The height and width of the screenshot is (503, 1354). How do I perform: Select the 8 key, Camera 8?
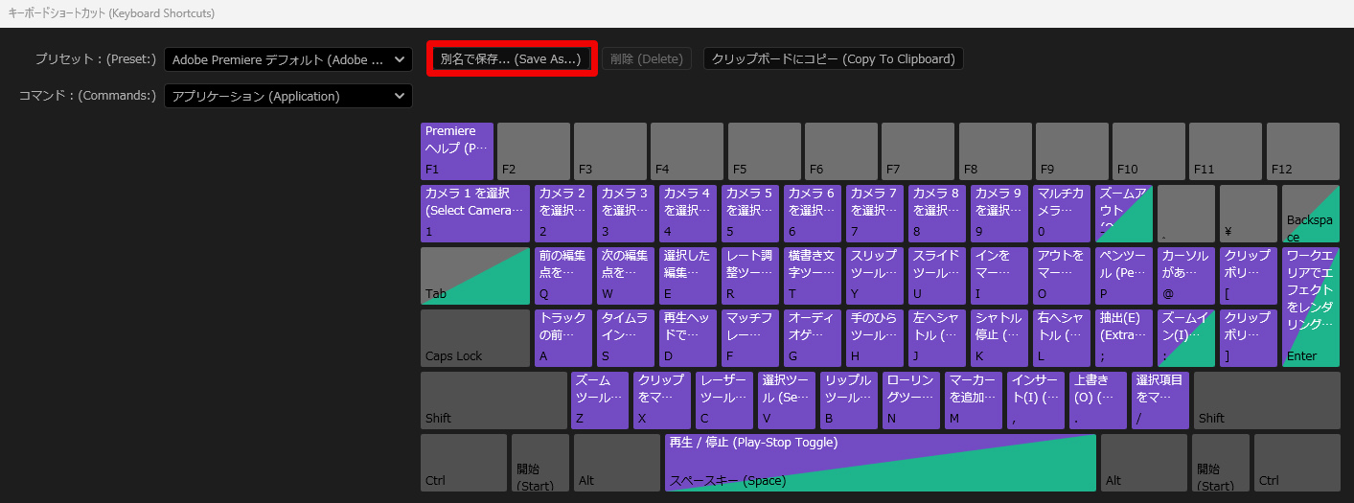[x=937, y=213]
